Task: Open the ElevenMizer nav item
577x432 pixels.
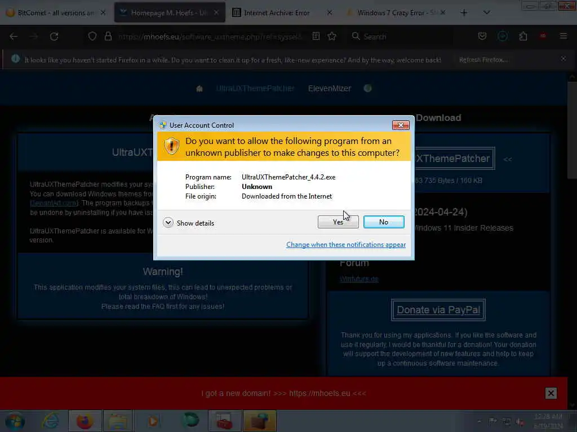Action: coord(329,88)
